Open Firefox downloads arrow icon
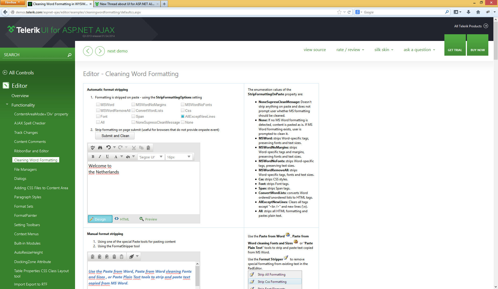This screenshot has width=498, height=289. [468, 12]
